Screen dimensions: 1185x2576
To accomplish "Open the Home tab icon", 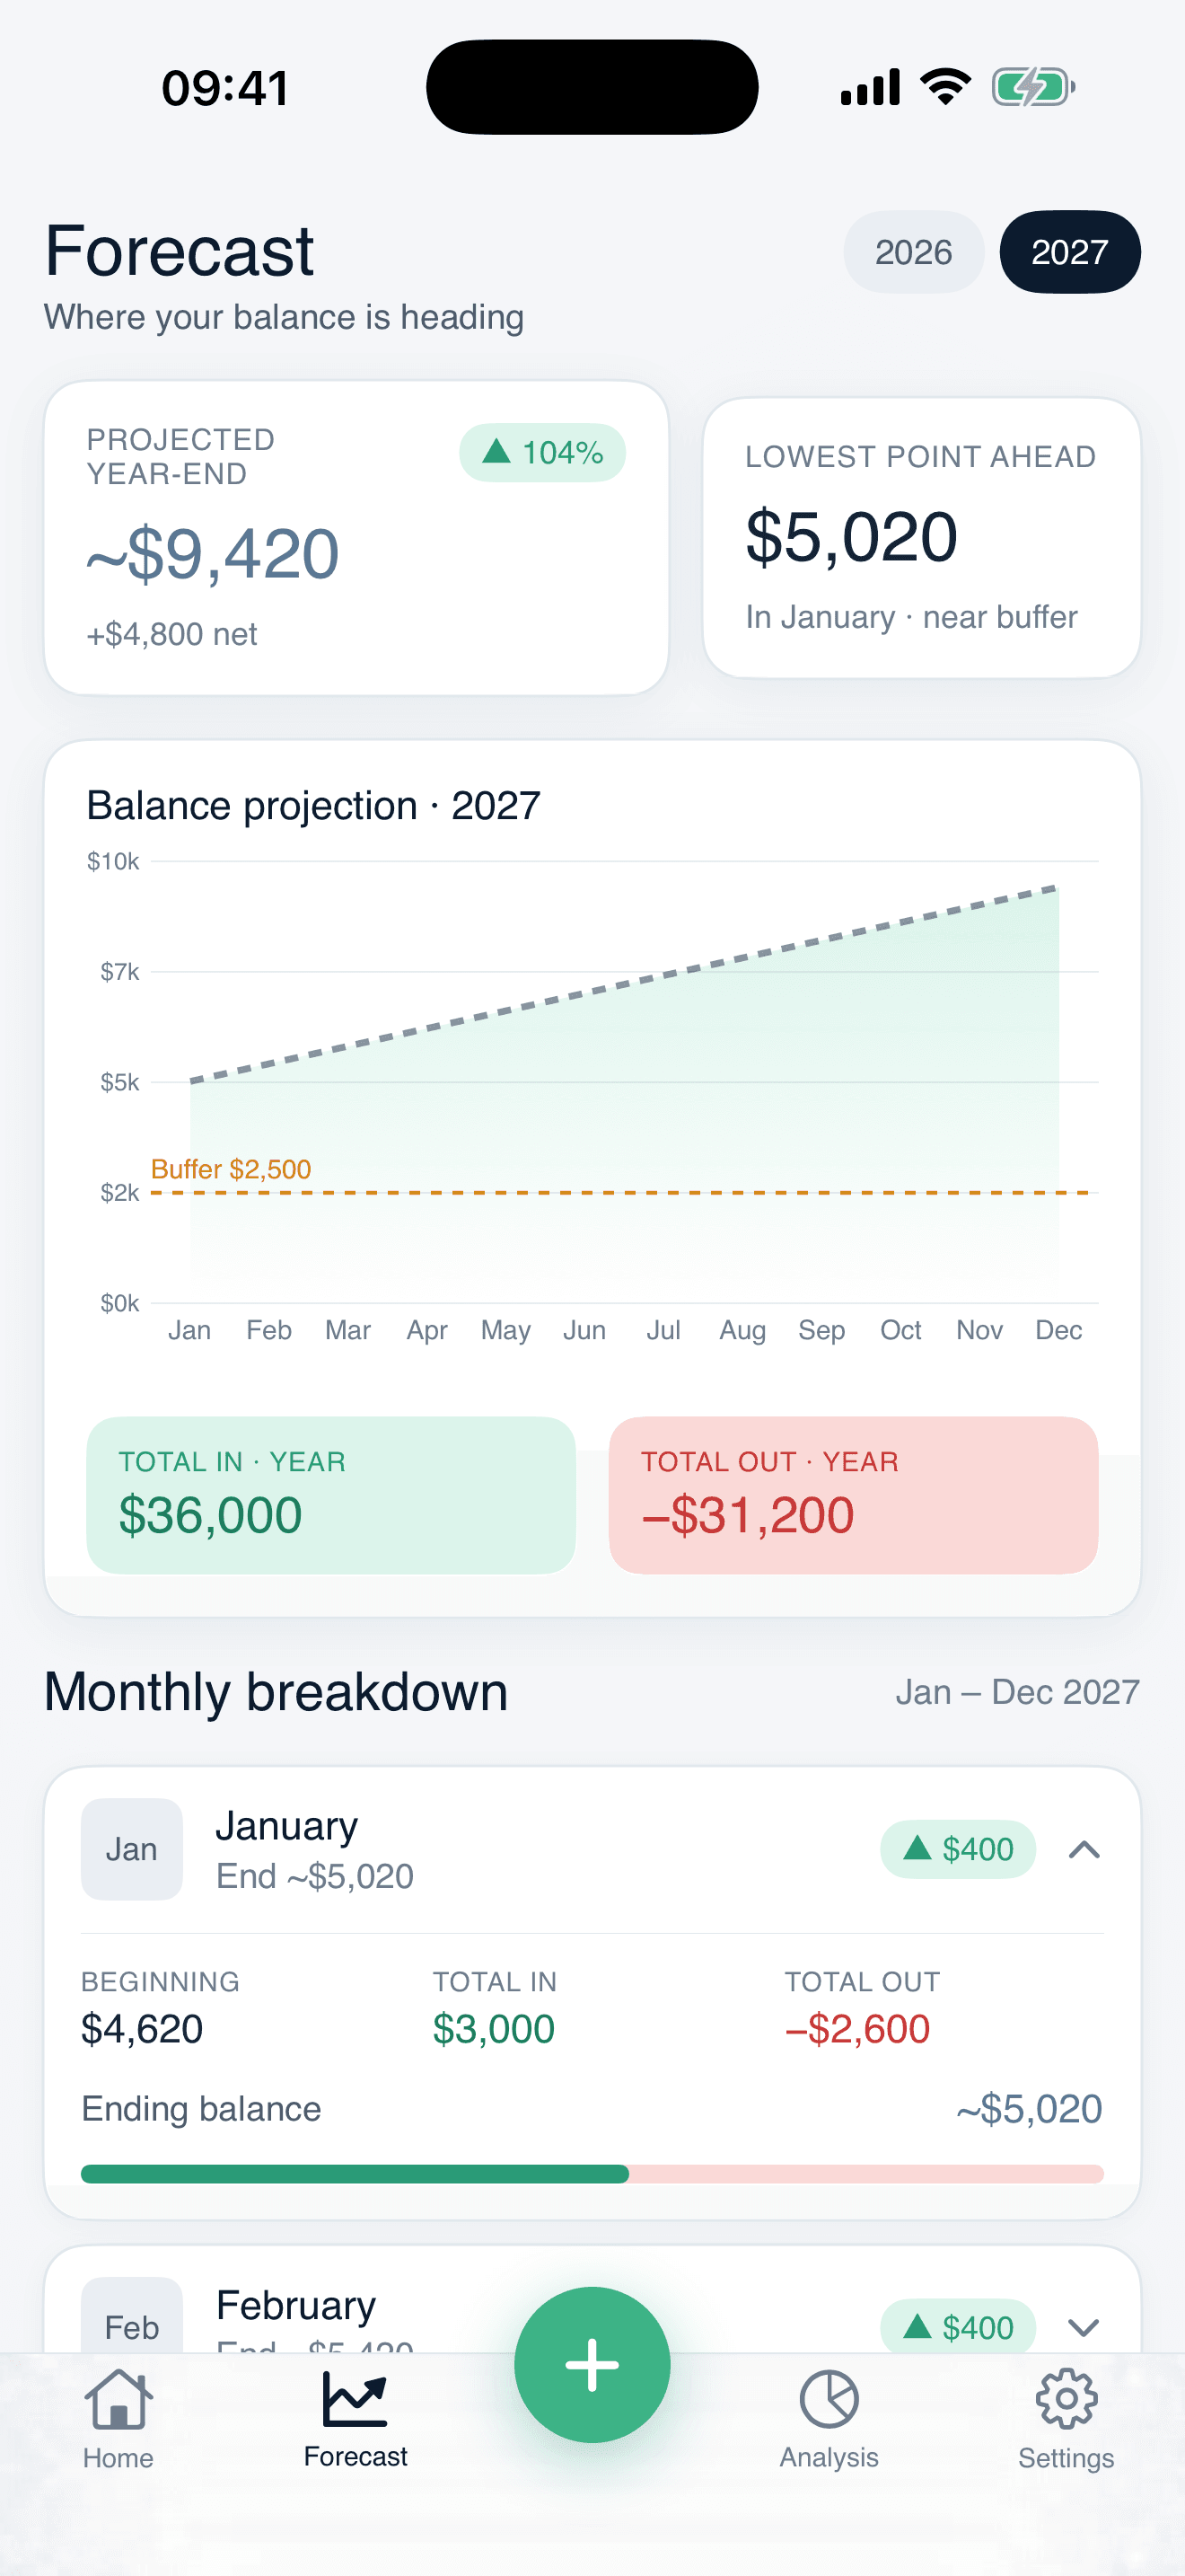I will (x=118, y=2399).
